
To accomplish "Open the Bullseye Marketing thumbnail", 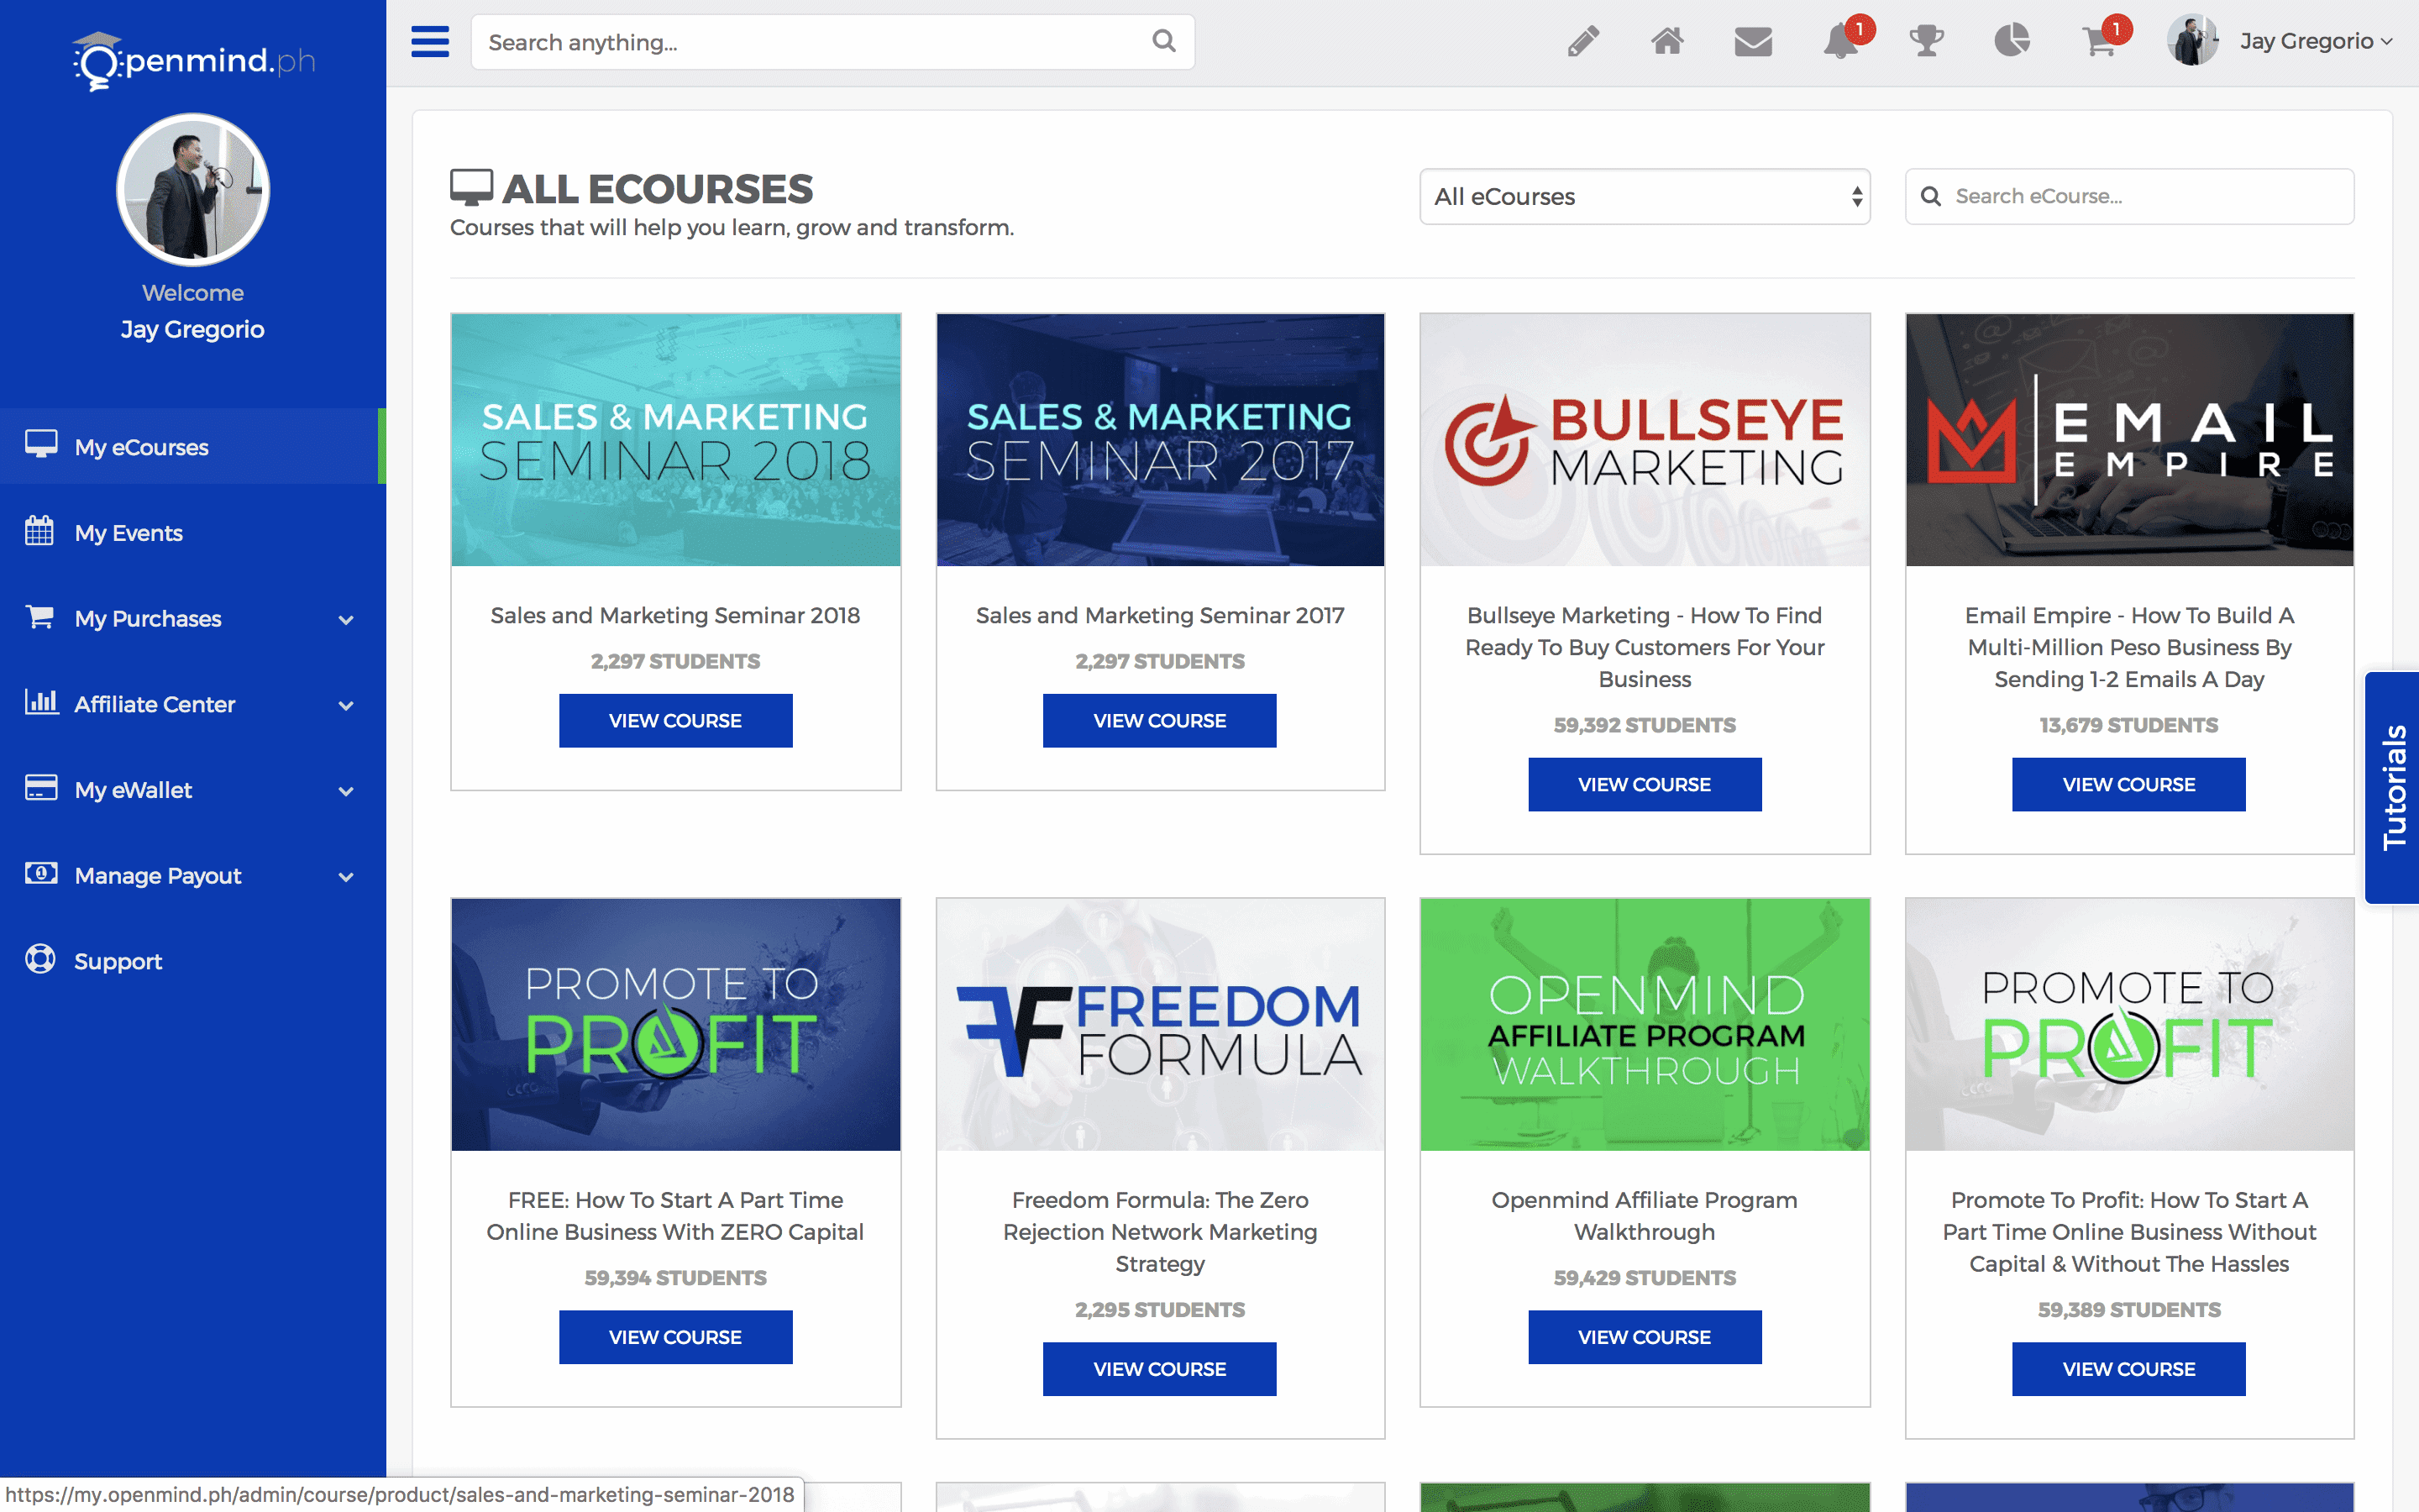I will (1645, 440).
